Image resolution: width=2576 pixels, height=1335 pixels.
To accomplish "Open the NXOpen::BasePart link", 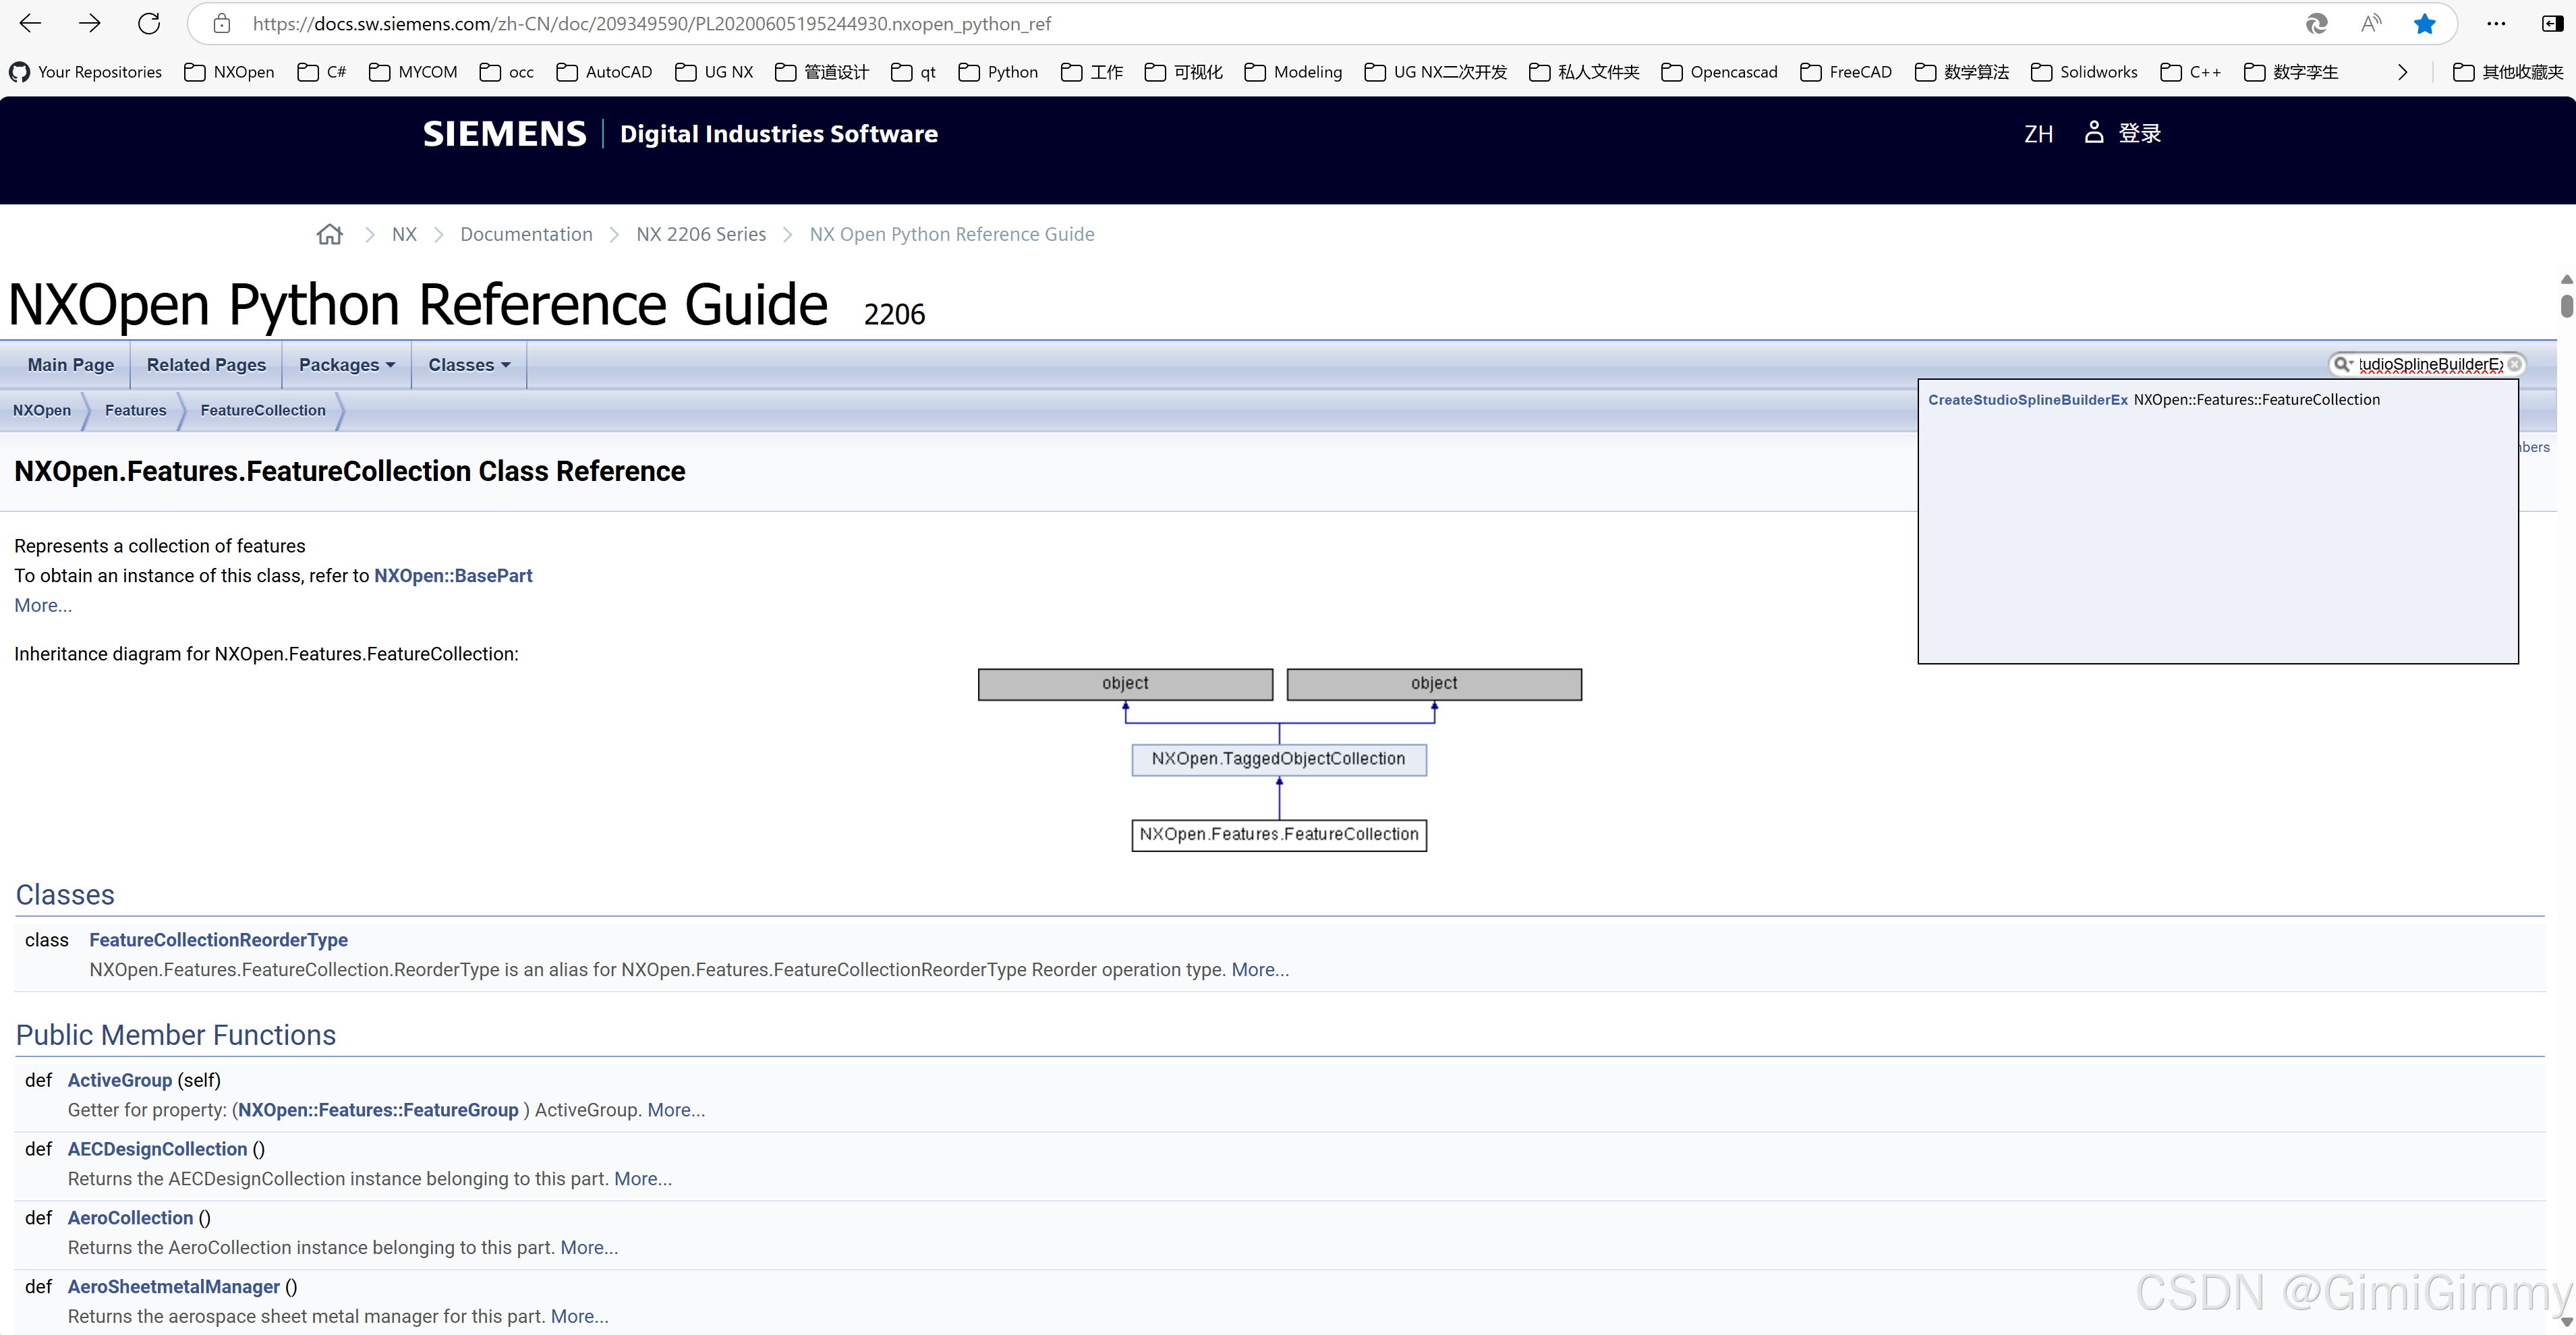I will point(453,576).
